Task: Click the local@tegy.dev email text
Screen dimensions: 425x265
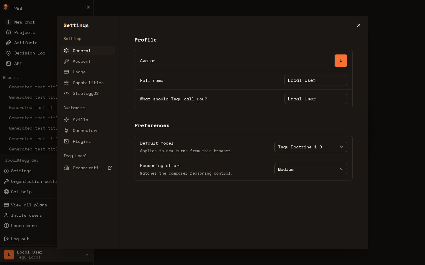Action: click(x=22, y=160)
